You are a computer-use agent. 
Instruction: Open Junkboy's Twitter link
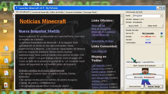click(96, 81)
